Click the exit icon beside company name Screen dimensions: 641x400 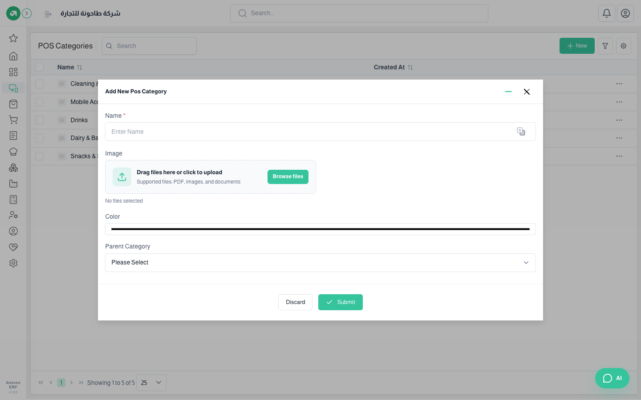[x=48, y=14]
